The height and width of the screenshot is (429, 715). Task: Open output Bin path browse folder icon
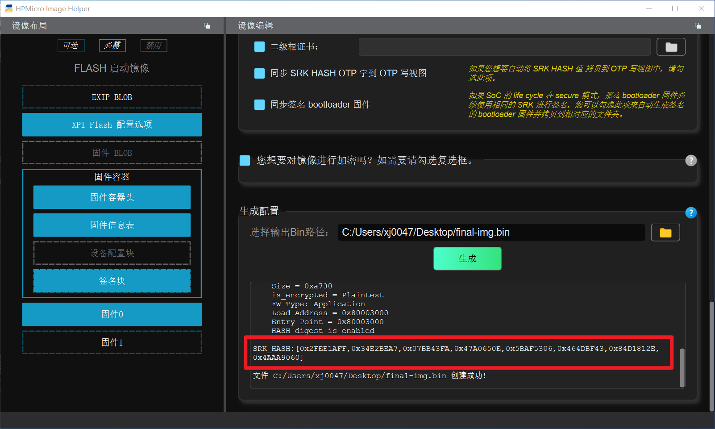(665, 233)
